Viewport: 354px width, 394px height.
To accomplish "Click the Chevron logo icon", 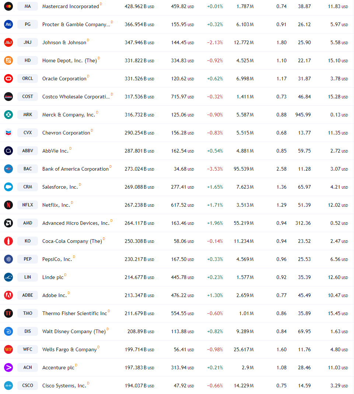I will pos(8,133).
